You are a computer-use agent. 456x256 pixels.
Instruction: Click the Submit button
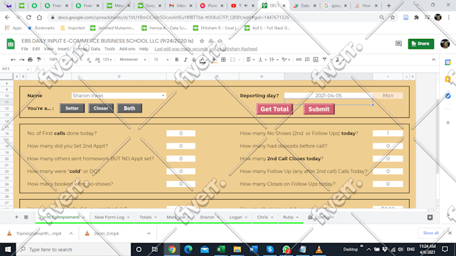(x=319, y=109)
